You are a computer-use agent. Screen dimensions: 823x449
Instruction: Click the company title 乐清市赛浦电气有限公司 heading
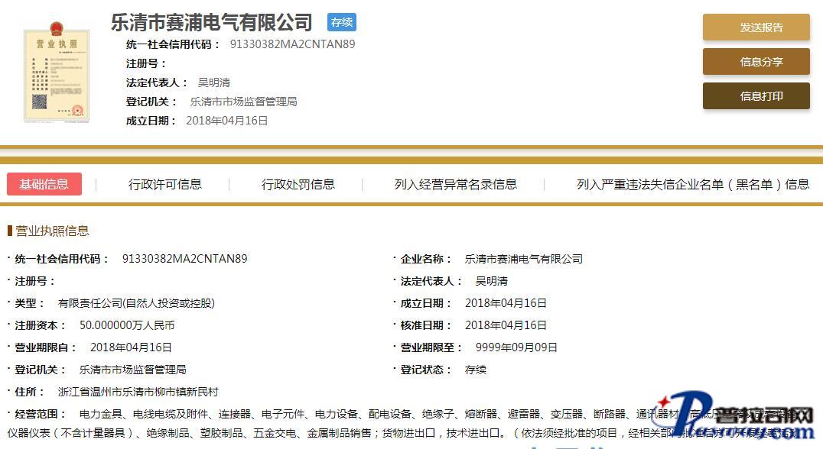[x=212, y=22]
